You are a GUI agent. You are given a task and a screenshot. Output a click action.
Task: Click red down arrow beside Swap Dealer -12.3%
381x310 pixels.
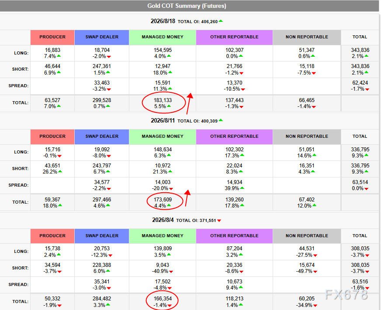coord(110,255)
